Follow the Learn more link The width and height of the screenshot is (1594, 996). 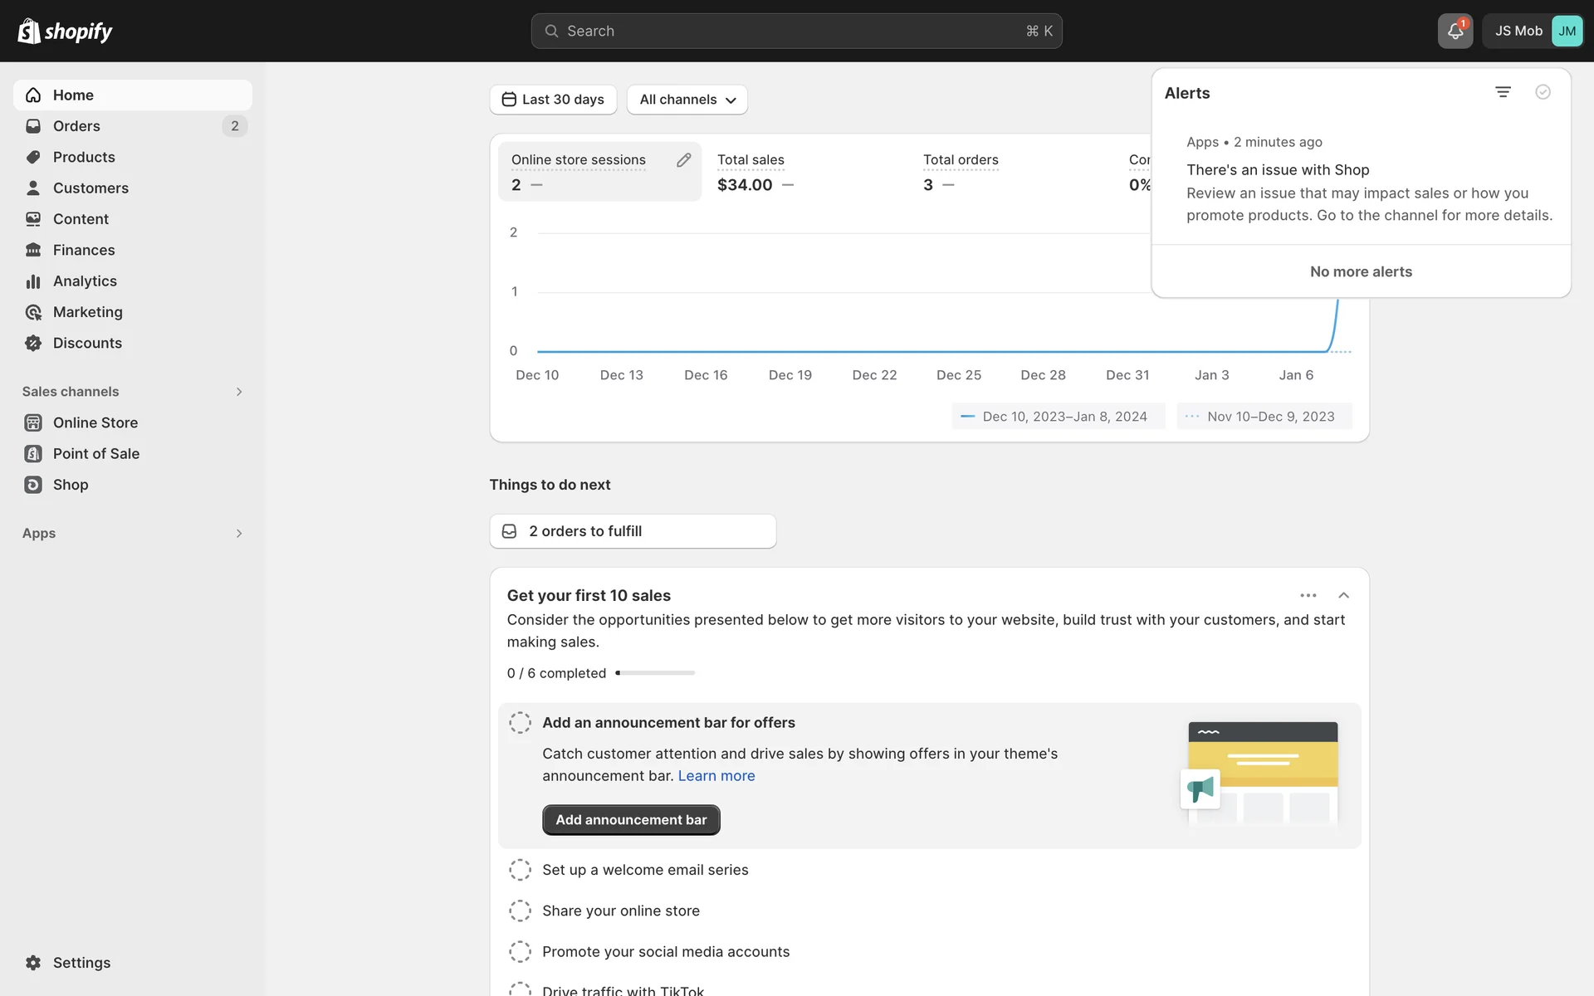pos(716,776)
